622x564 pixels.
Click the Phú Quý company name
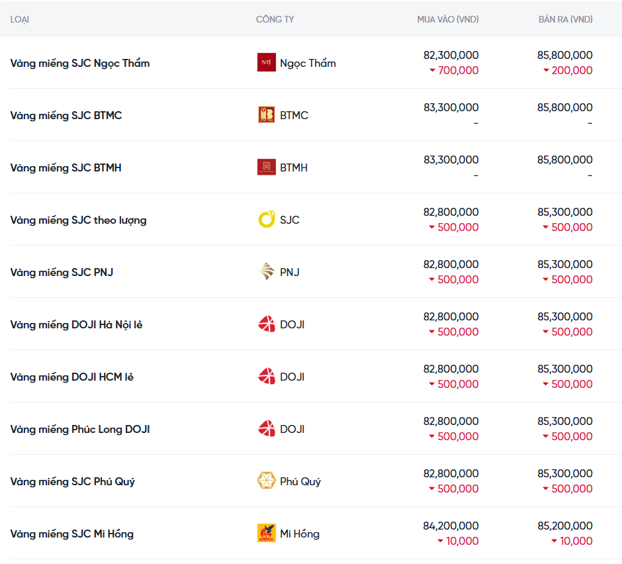click(x=300, y=482)
